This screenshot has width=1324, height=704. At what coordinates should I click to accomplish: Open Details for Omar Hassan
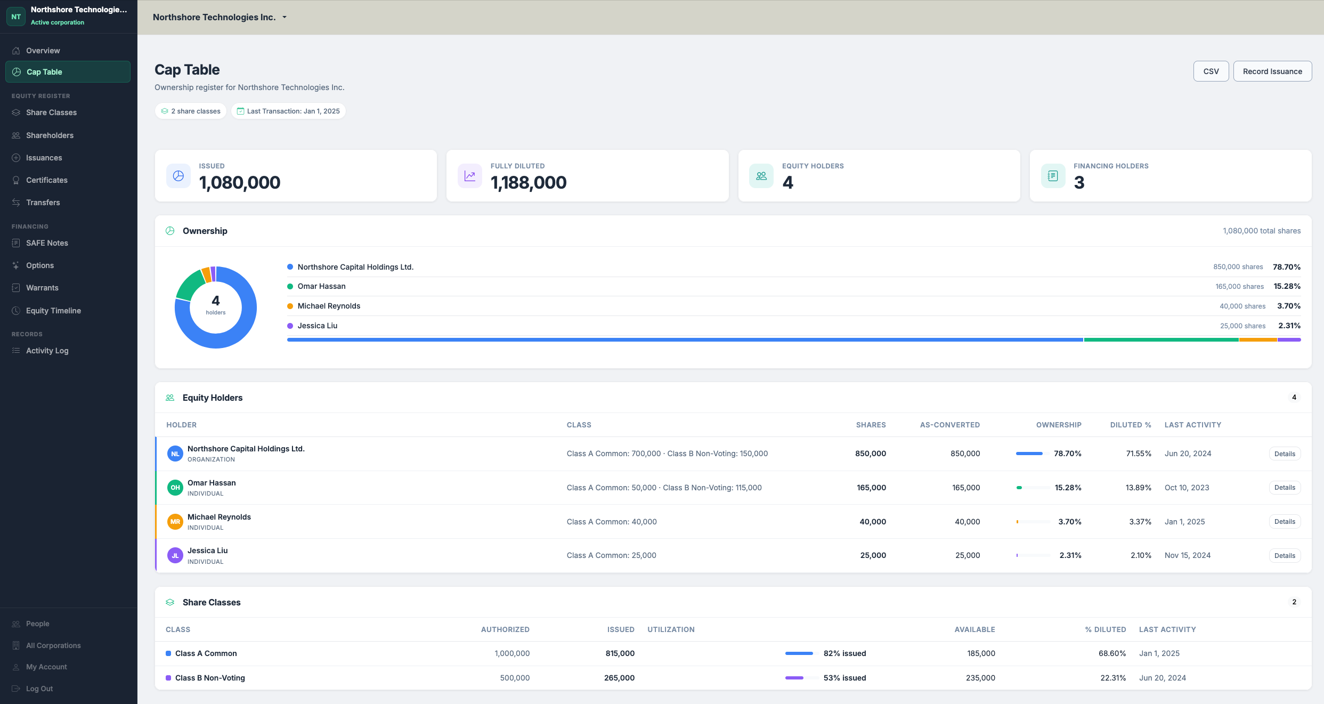coord(1285,488)
